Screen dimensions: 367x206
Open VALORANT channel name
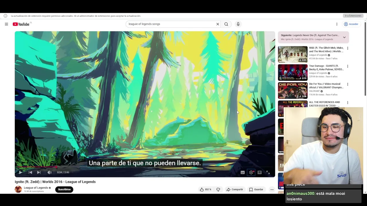pyautogui.click(x=314, y=91)
